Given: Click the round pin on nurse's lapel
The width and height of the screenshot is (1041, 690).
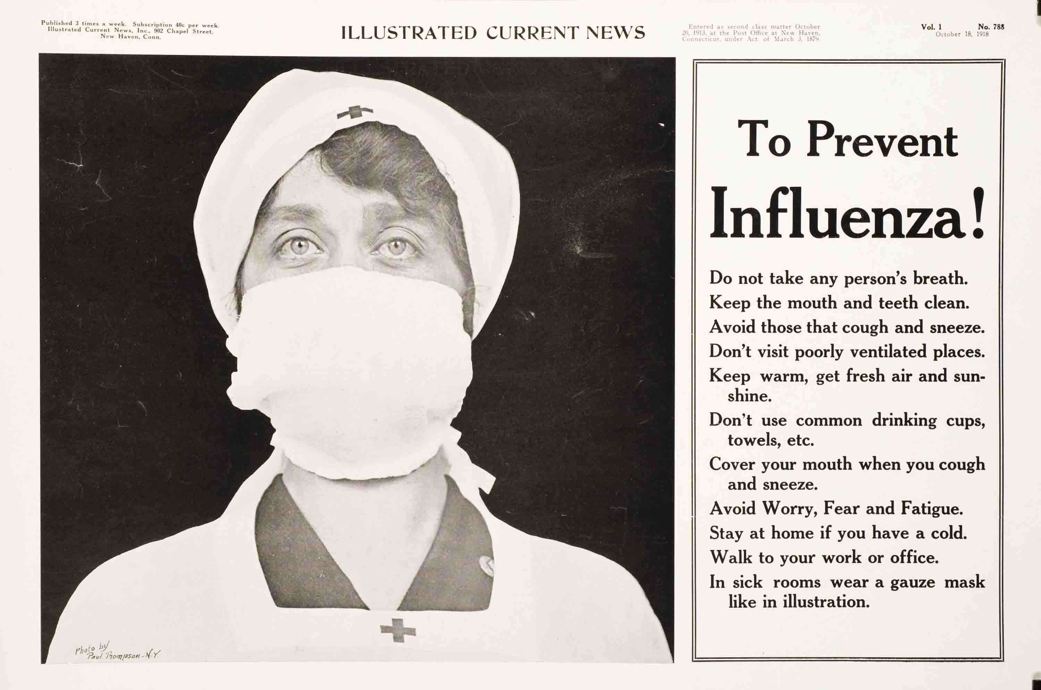Looking at the screenshot, I should (486, 564).
